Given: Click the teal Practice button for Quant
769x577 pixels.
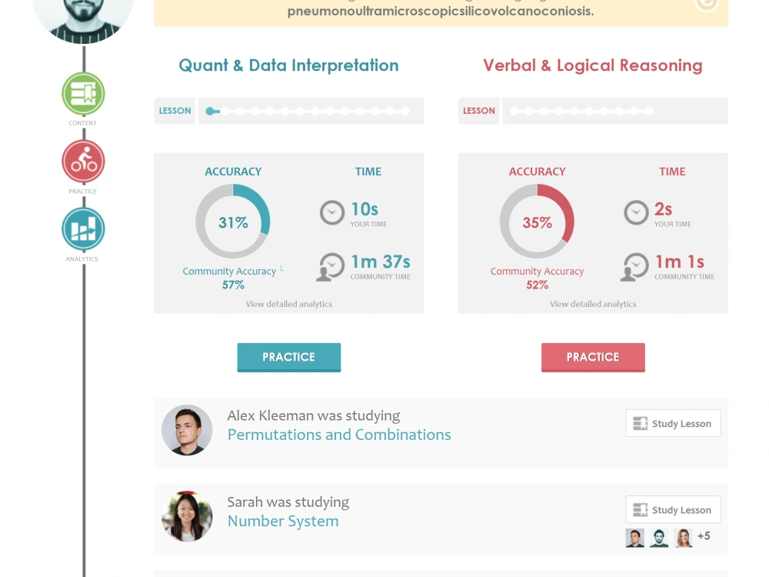Looking at the screenshot, I should pos(289,357).
